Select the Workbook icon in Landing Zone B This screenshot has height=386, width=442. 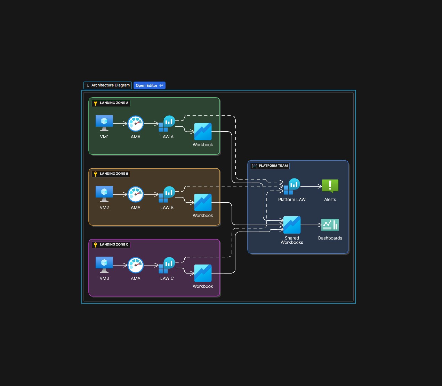click(x=203, y=203)
